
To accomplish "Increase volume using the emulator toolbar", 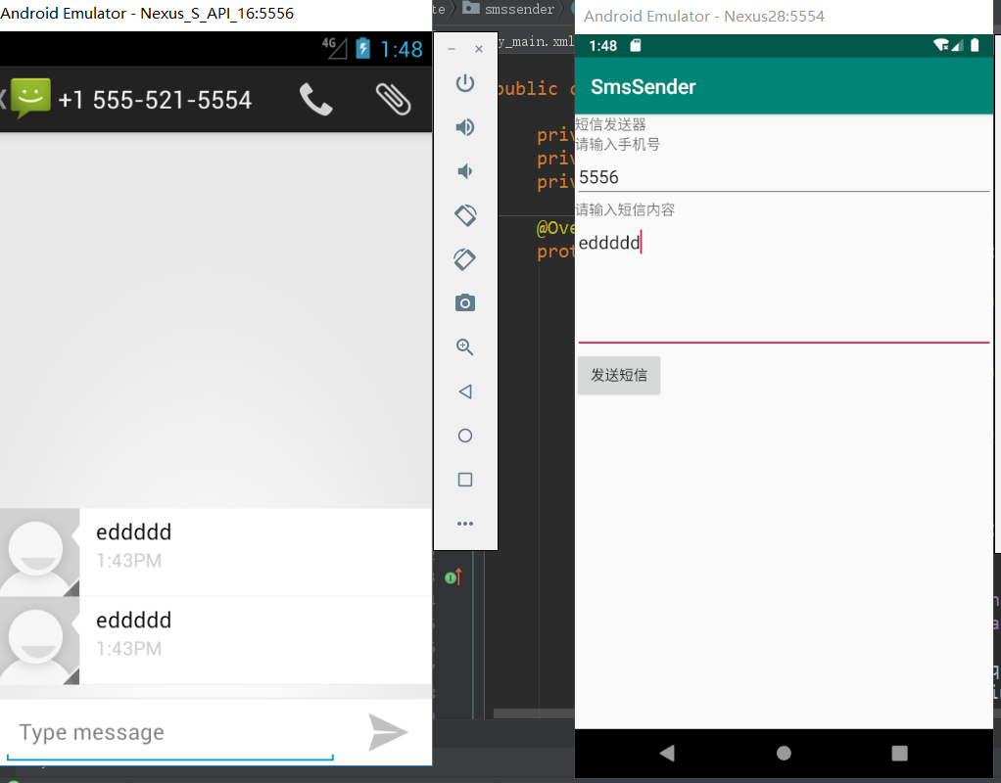I will pos(465,127).
